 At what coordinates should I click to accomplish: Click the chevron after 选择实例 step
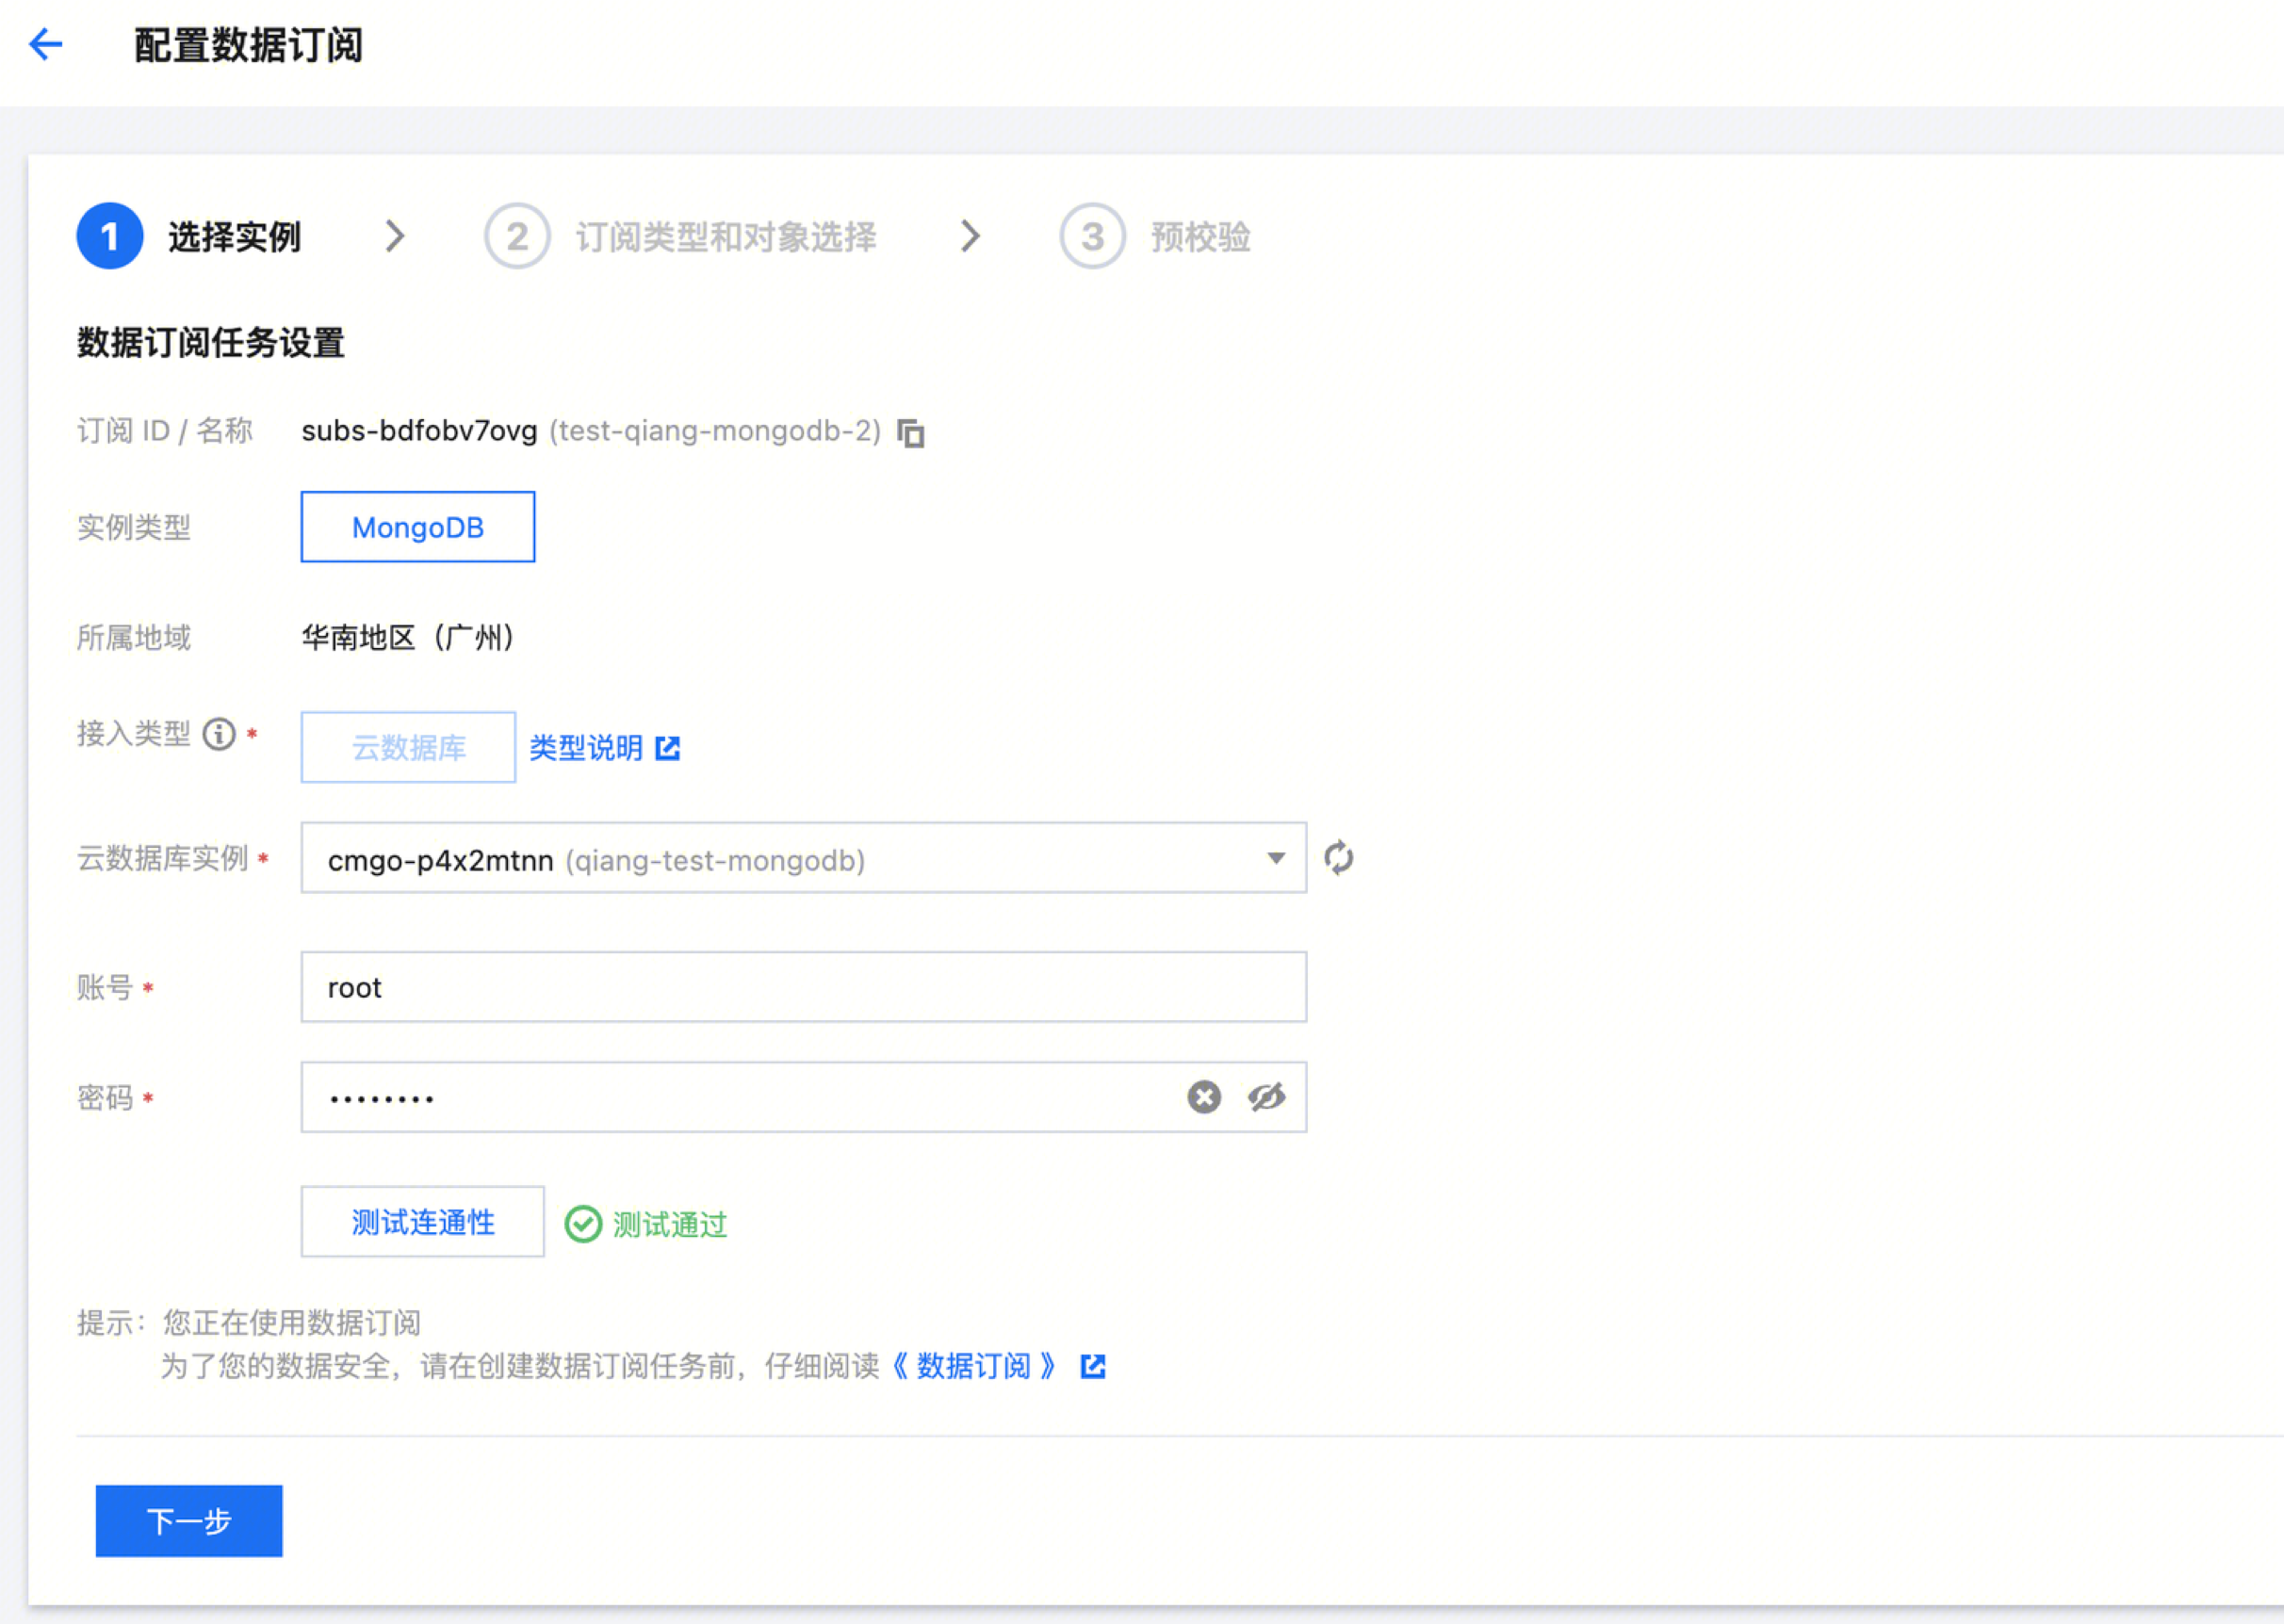[395, 236]
